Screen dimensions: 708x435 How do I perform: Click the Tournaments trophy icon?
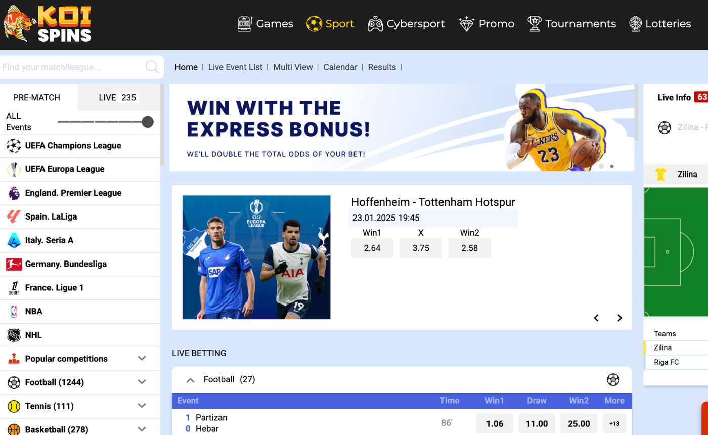click(535, 24)
